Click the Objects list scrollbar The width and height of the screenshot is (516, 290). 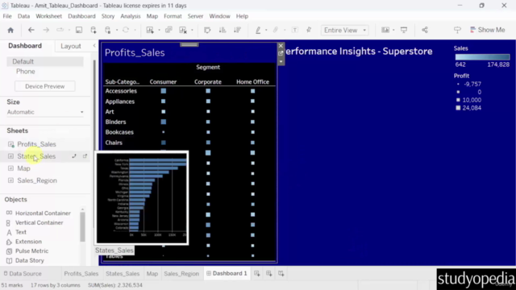(82, 227)
